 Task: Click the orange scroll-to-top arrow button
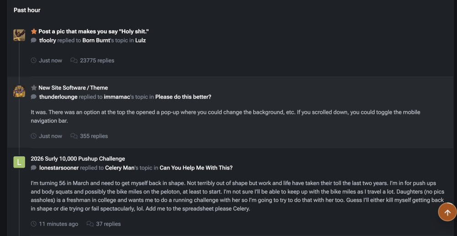click(447, 212)
